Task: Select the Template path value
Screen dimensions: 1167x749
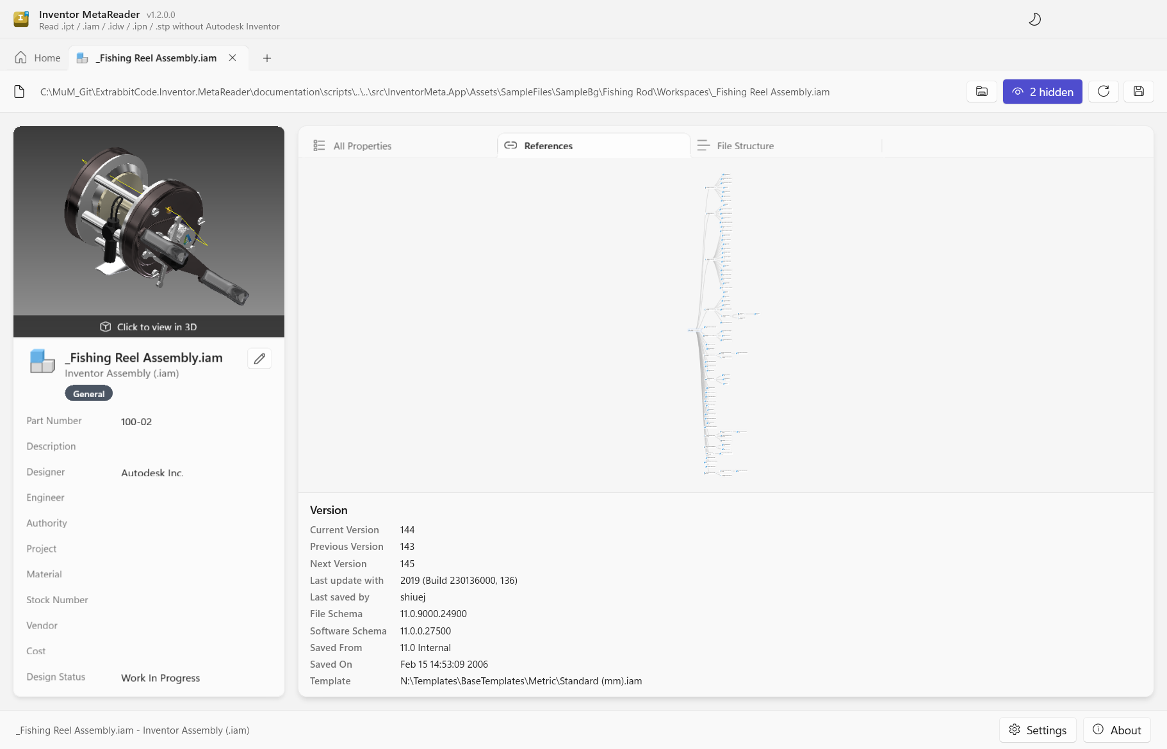Action: point(521,681)
